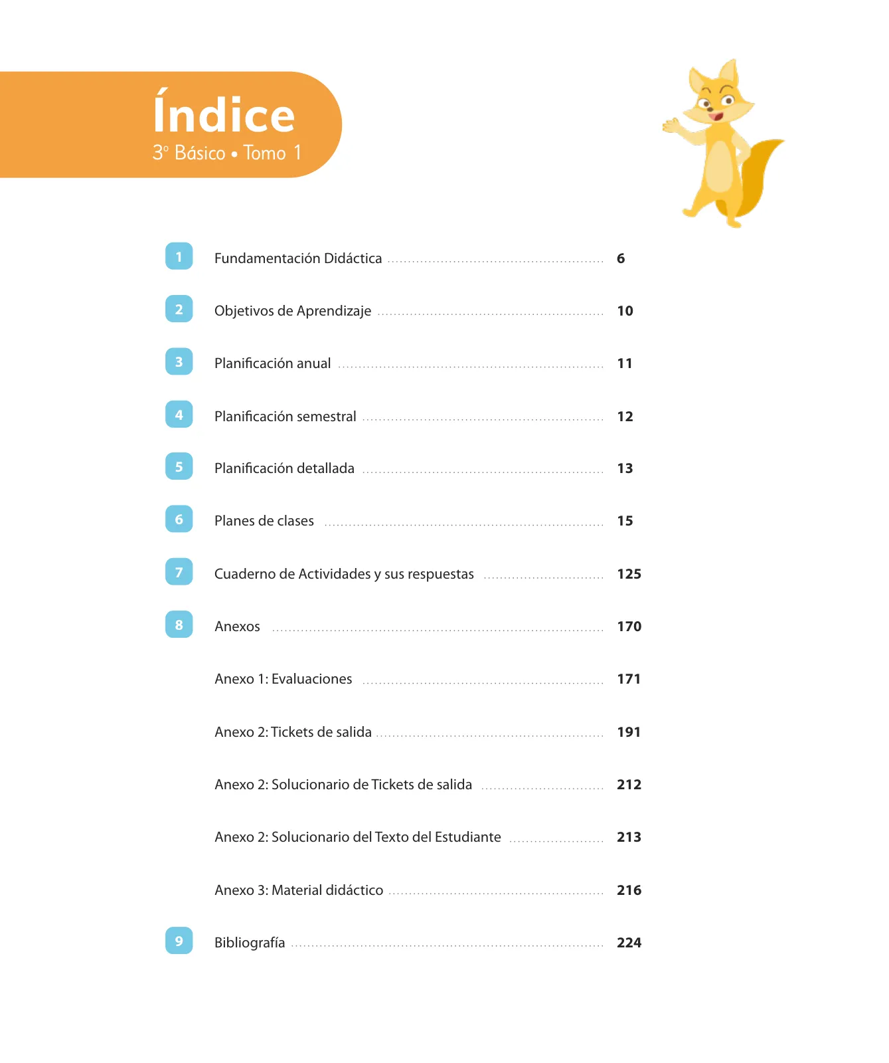Click the blue number 6 badge
This screenshot has height=1063, width=889.
pyautogui.click(x=179, y=519)
